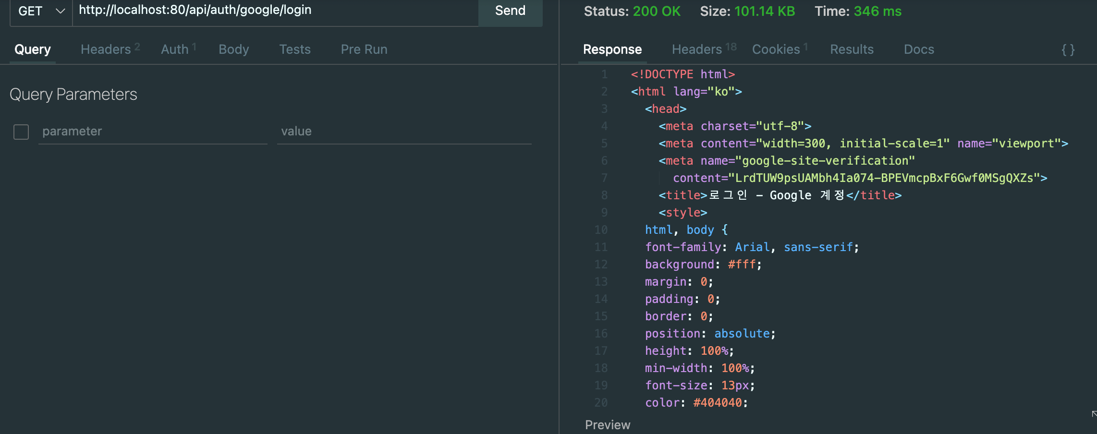The width and height of the screenshot is (1097, 434).
Task: Click the title line mentioning Google
Action: 780,195
